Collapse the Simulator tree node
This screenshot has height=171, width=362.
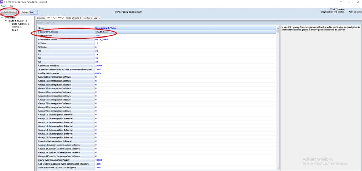[3, 17]
